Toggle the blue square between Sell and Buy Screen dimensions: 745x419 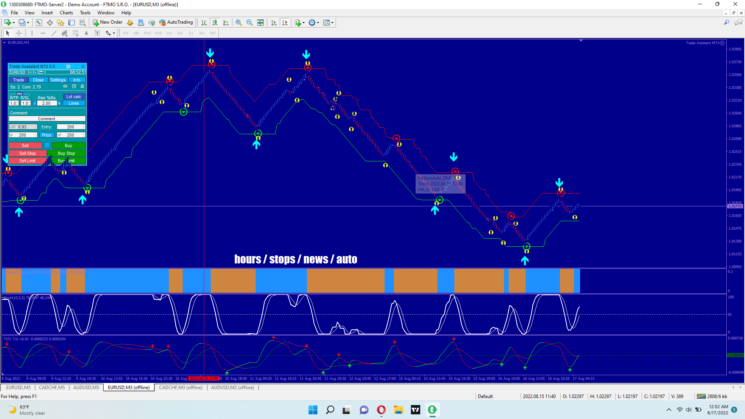click(47, 145)
